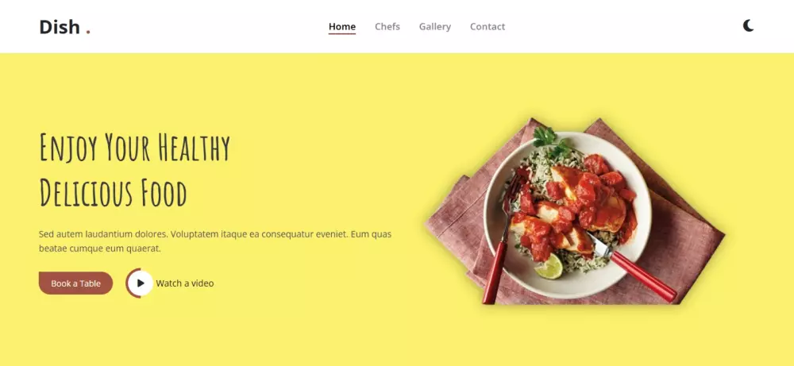Click the Dish logo text
The height and width of the screenshot is (366, 794).
click(60, 27)
